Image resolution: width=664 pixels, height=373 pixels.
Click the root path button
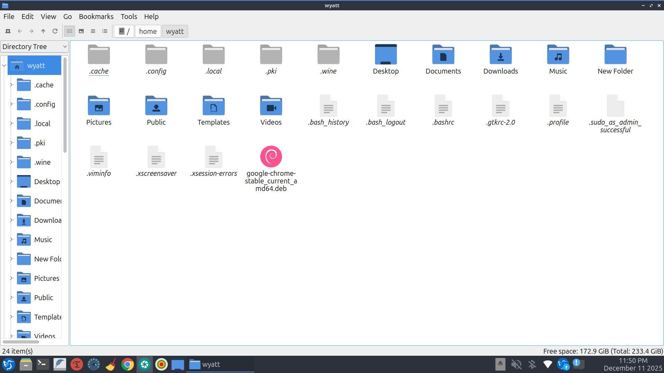coord(124,31)
